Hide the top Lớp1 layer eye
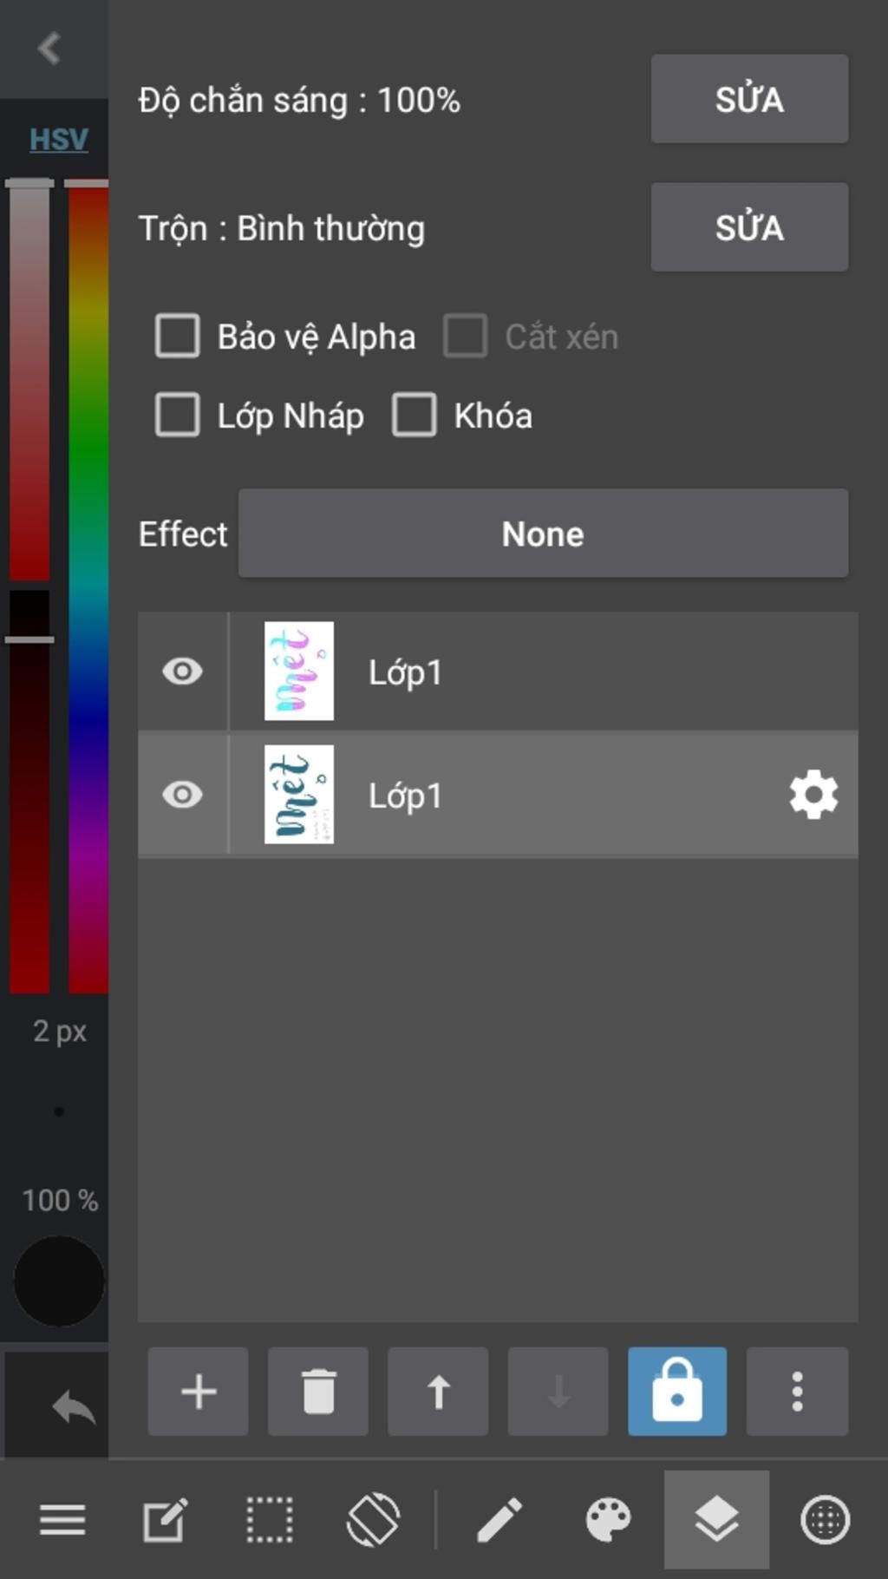The image size is (888, 1579). [x=182, y=672]
